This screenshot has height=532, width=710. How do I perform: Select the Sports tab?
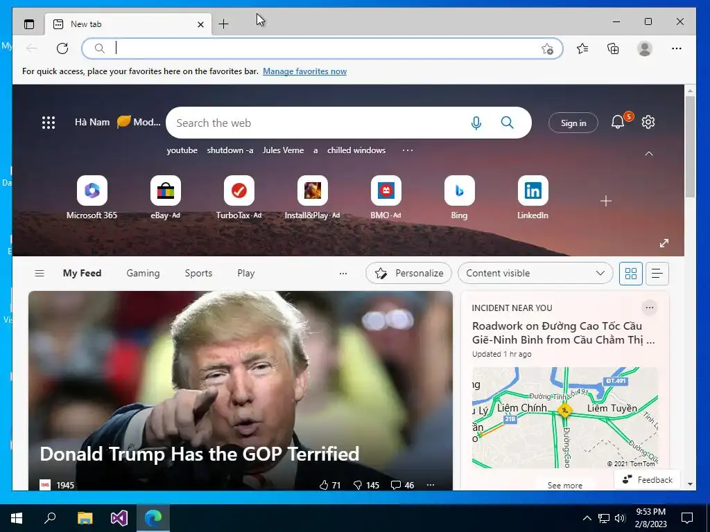pos(198,273)
